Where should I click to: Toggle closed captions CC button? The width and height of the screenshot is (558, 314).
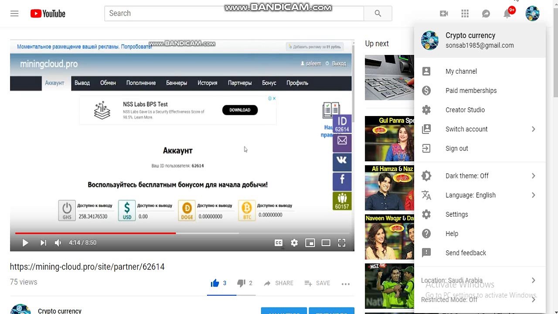point(279,243)
